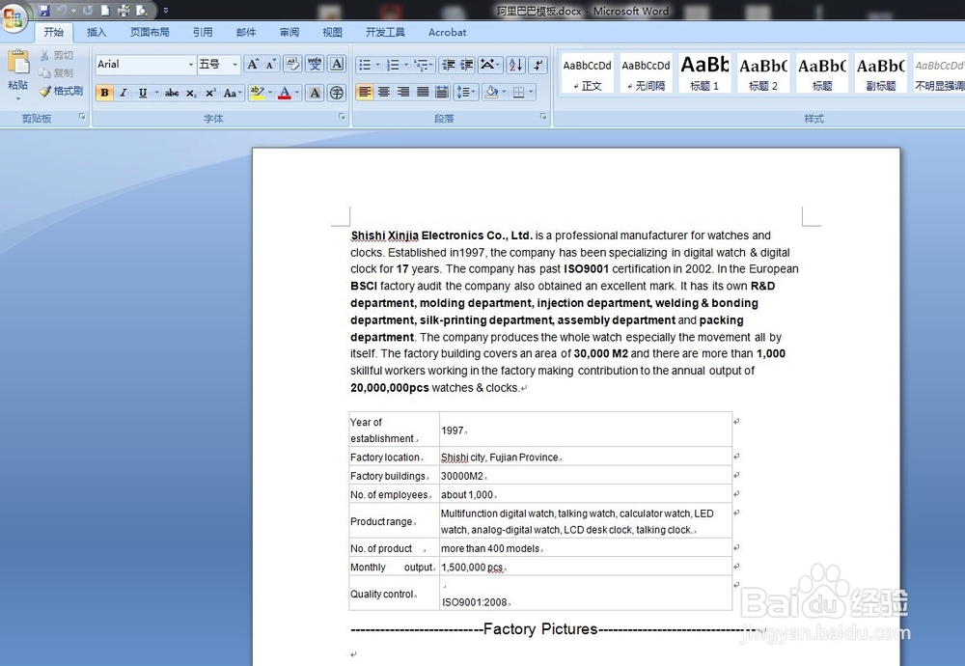Align text left

coord(365,93)
